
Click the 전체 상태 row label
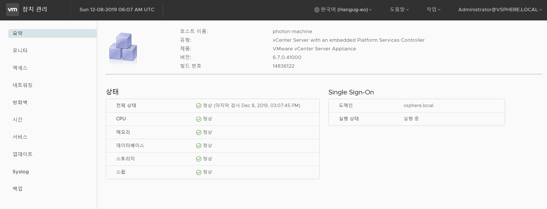click(126, 105)
